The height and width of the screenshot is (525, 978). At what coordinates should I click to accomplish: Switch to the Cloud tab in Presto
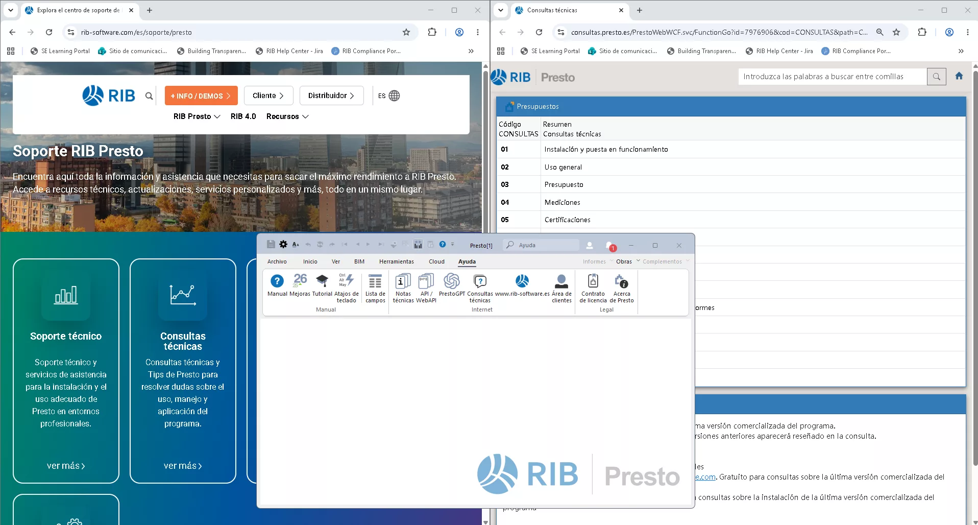point(436,261)
